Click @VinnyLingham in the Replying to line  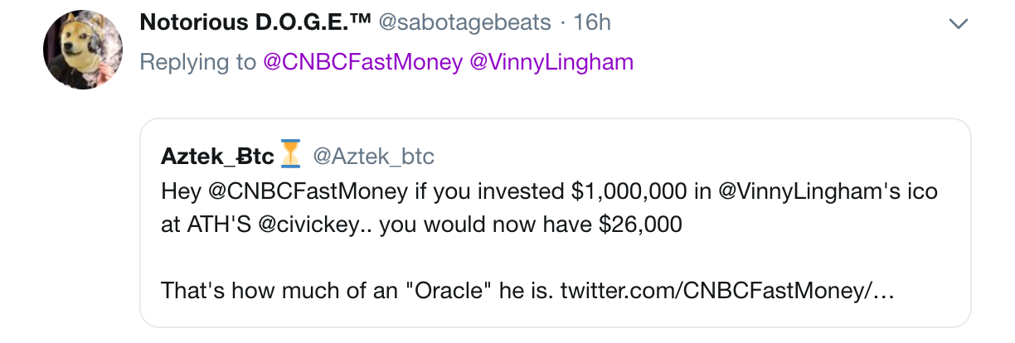click(x=551, y=62)
